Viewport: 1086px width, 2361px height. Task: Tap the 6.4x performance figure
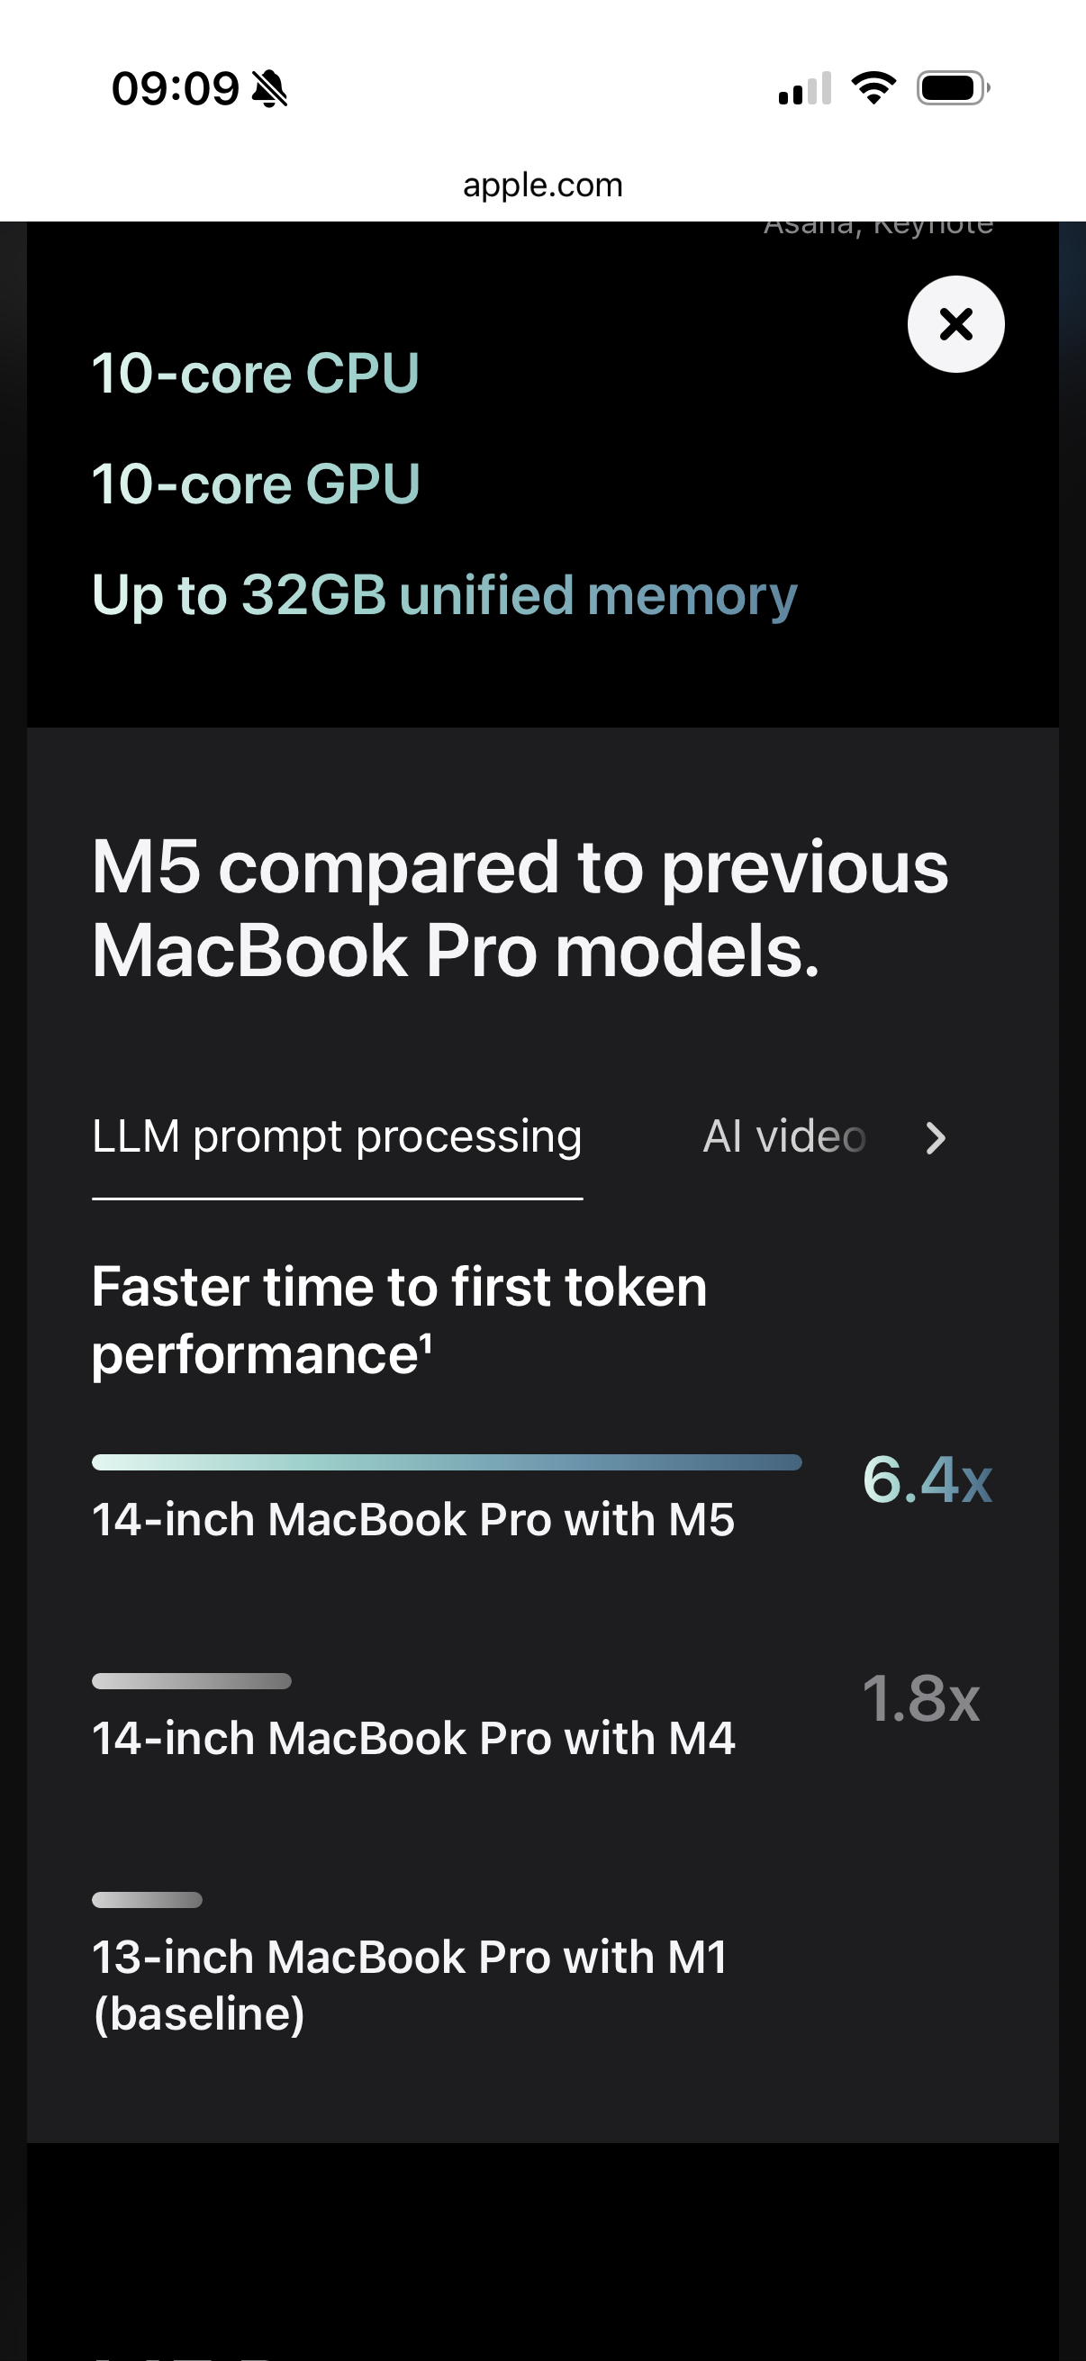click(x=927, y=1479)
